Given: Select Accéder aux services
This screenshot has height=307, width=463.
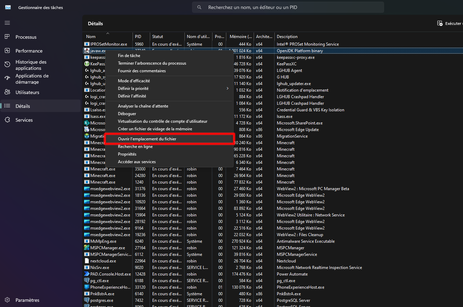Looking at the screenshot, I should click(169, 162).
